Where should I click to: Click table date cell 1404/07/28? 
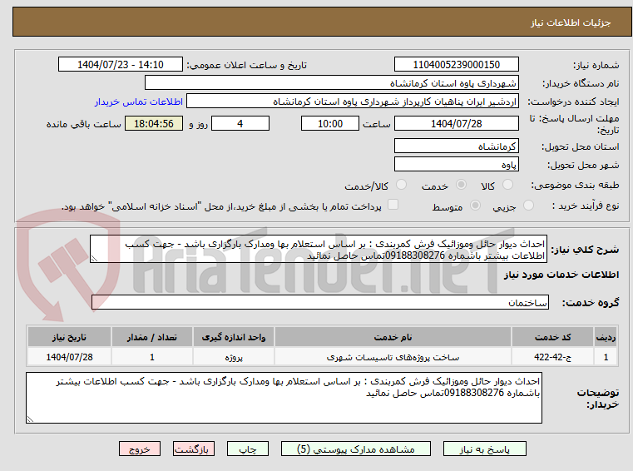point(69,357)
